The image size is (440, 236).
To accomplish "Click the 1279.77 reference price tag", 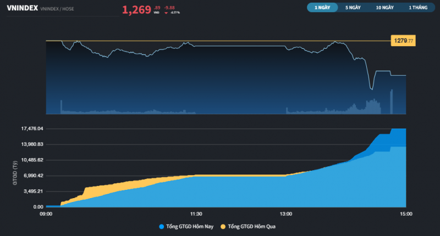I will [x=403, y=41].
